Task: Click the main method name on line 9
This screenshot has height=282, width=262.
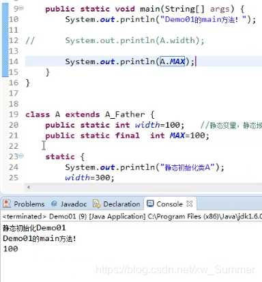Action: [150, 9]
